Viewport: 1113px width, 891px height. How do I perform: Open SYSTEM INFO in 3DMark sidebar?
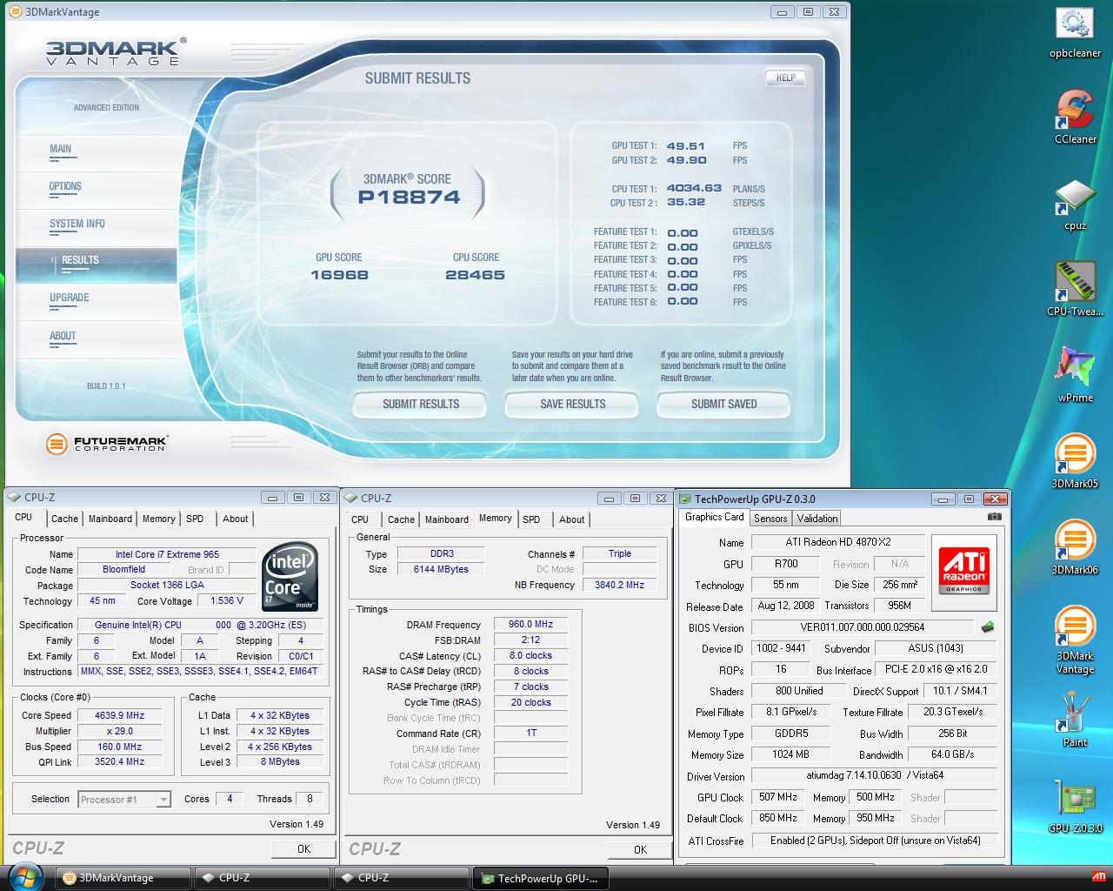[x=77, y=224]
